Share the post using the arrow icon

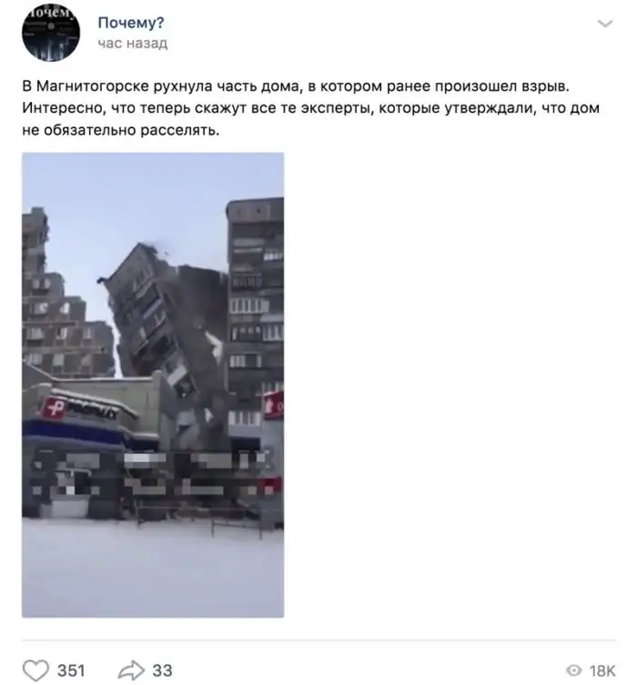pyautogui.click(x=131, y=670)
